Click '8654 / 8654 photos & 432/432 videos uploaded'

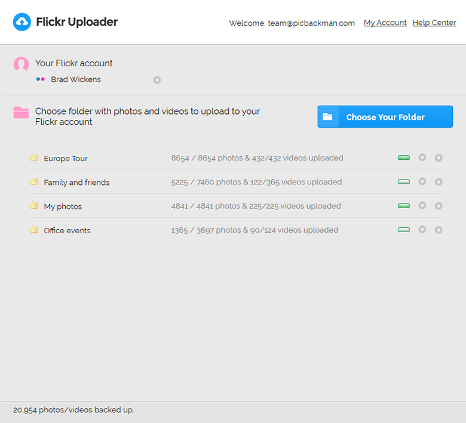click(x=257, y=158)
